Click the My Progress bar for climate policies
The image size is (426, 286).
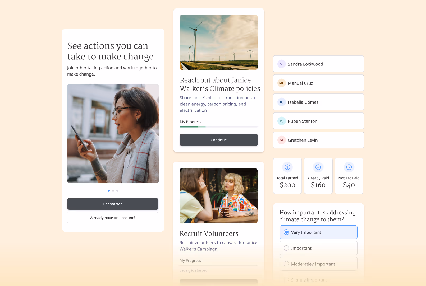coord(219,127)
